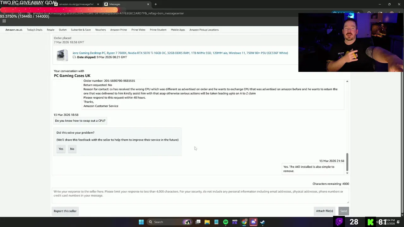Click the green Kick overlay icon
The width and height of the screenshot is (404, 227).
click(371, 222)
